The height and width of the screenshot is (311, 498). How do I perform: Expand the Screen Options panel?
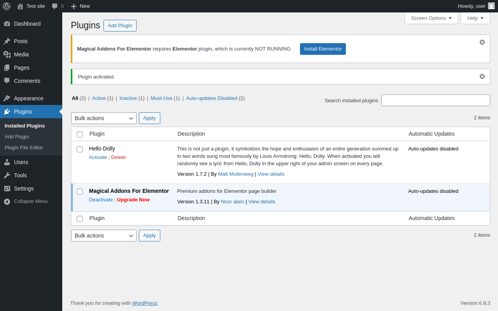click(x=431, y=18)
